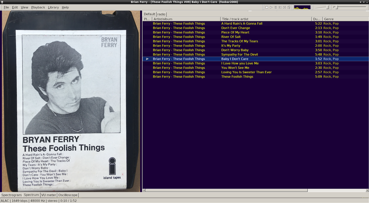Click duration 5:22 in first row

318,24
